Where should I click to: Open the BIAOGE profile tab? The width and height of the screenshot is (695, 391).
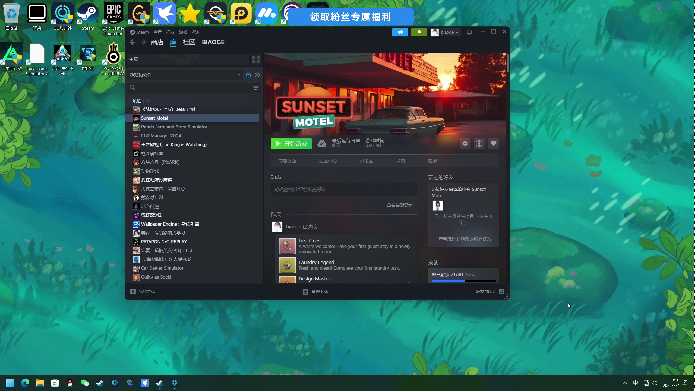tap(213, 42)
